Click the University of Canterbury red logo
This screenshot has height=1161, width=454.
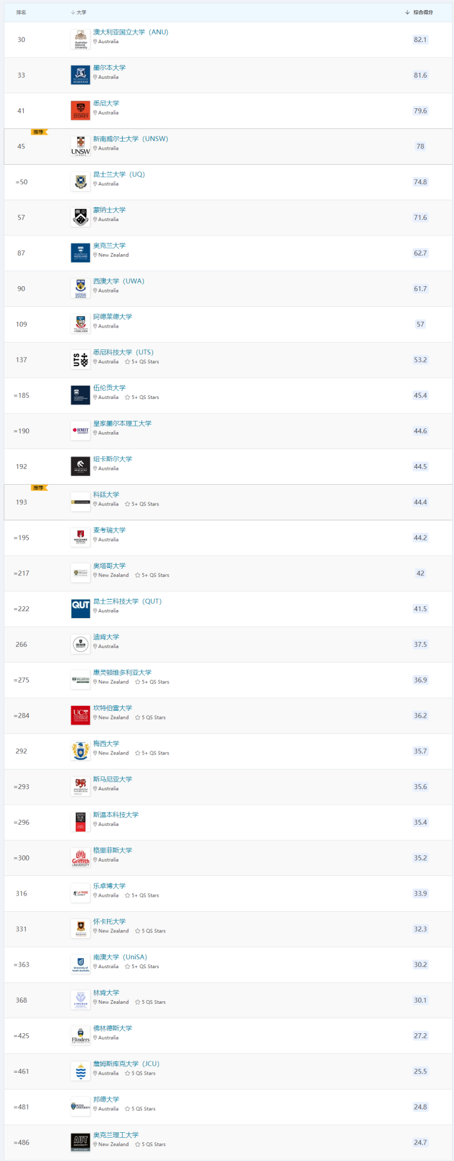tap(80, 715)
